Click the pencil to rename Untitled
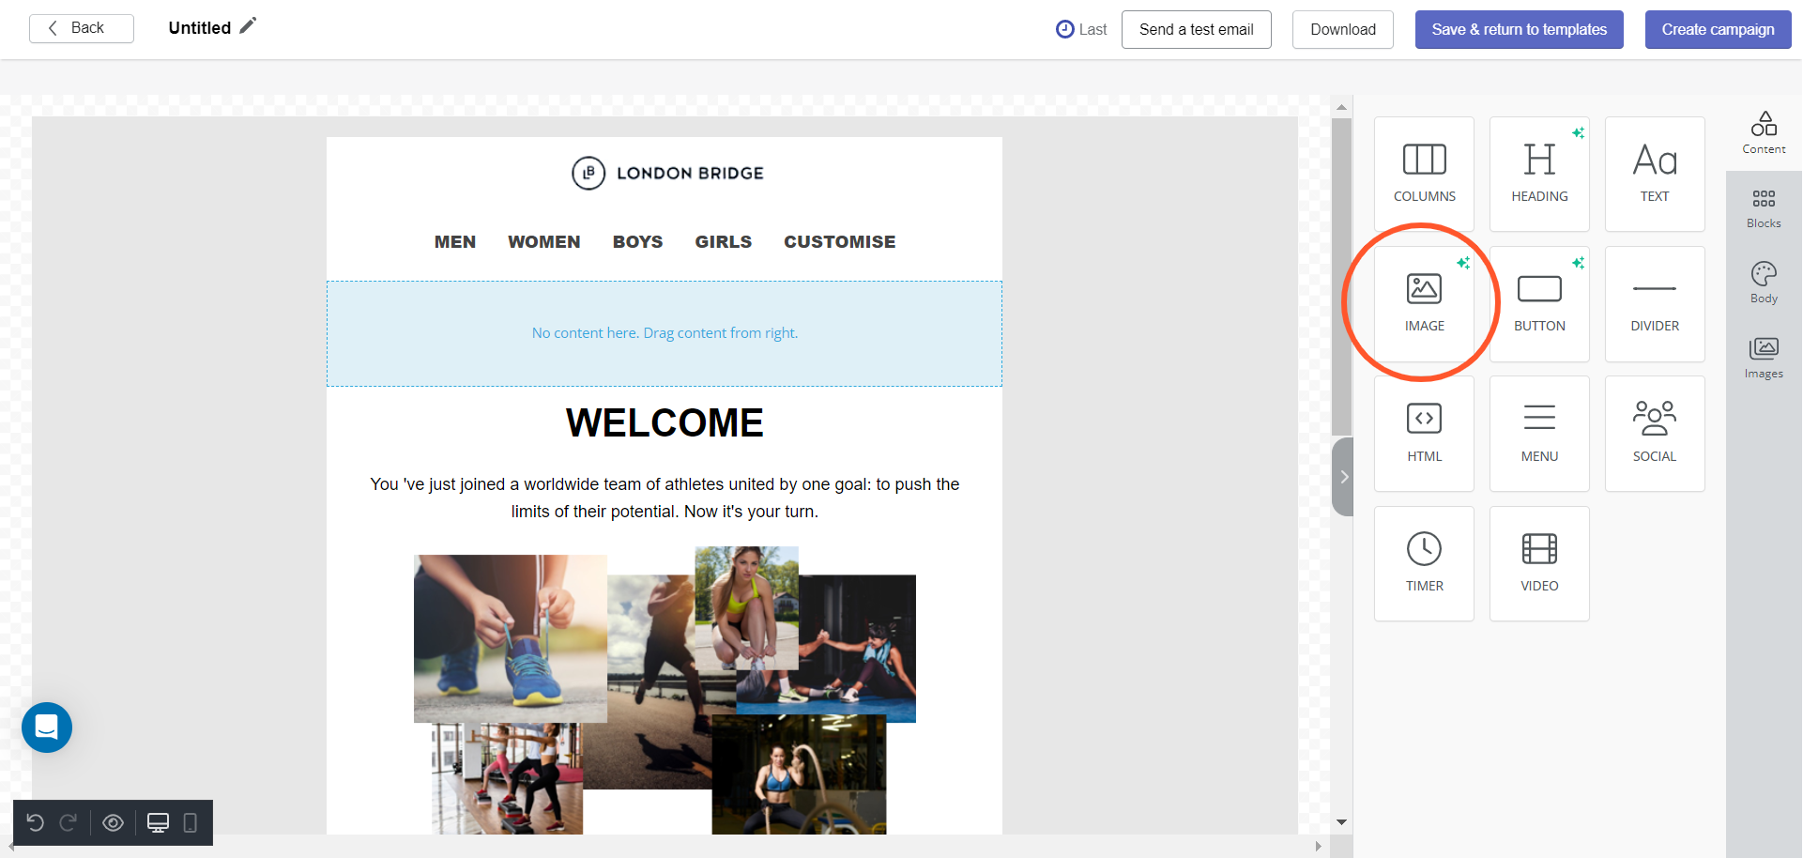 click(x=248, y=26)
